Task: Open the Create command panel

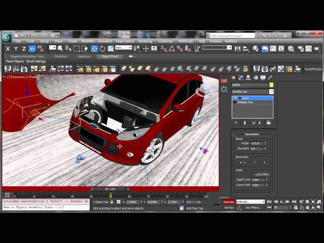Action: 233,77
